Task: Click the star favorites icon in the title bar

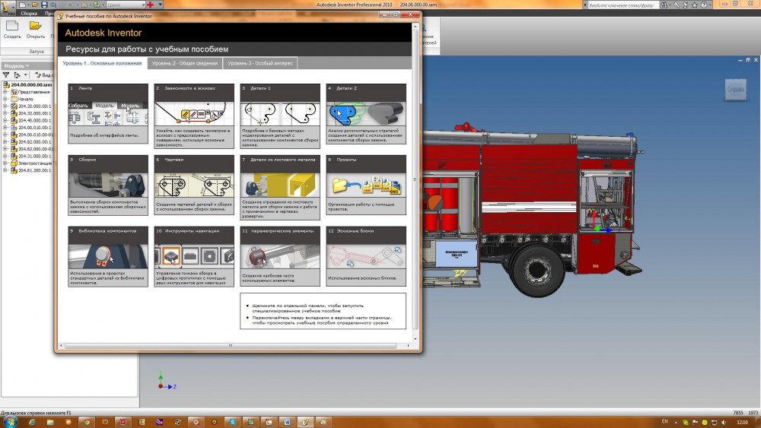Action: [x=695, y=5]
